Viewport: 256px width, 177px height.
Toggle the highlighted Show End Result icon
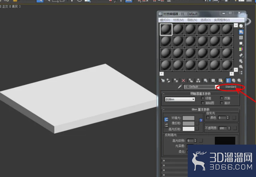(228, 80)
